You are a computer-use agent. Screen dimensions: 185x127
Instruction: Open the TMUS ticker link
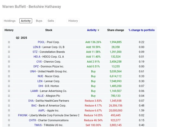pyautogui.click(x=38, y=125)
